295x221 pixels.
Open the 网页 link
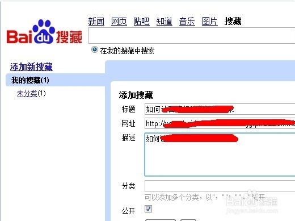119,21
